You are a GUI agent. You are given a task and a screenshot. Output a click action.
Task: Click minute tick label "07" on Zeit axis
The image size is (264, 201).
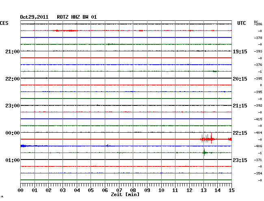click(x=119, y=190)
